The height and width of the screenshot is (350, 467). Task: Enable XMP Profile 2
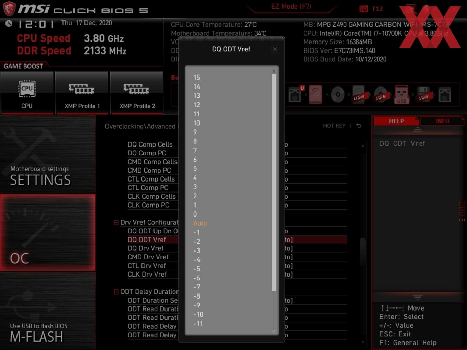137,93
